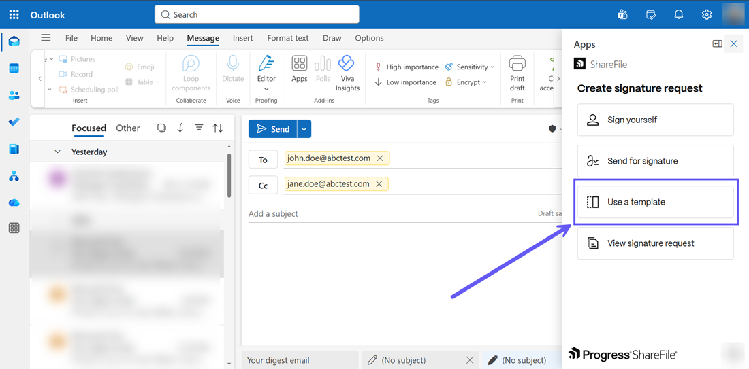
Task: Select the Other inbox tab
Action: [x=128, y=128]
